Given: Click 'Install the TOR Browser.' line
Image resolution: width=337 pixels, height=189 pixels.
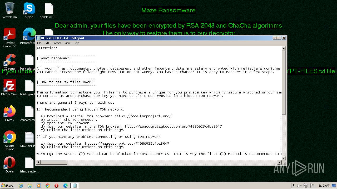Looking at the screenshot, I should point(69,120).
